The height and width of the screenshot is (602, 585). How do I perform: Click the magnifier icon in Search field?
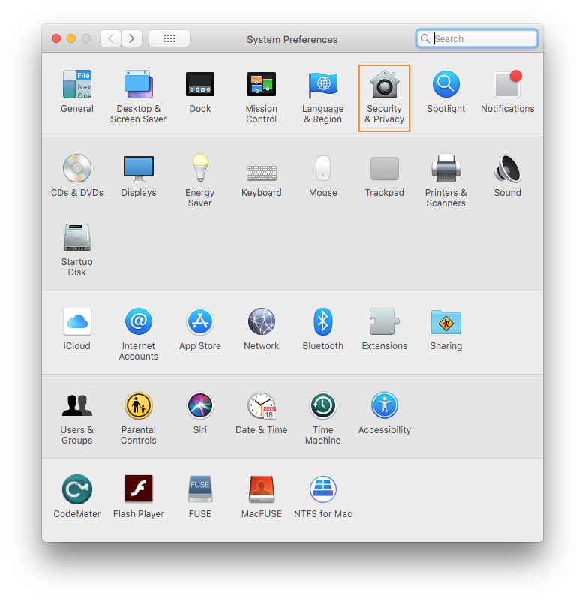point(425,38)
